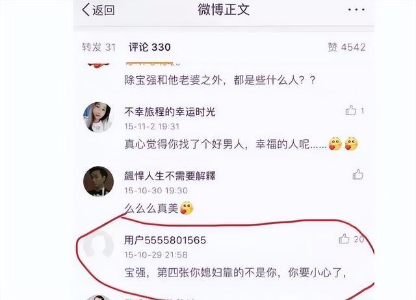This screenshot has width=416, height=300.
Task: Open profile of username 飆悍人生不需要解釋
Action: coord(170,176)
